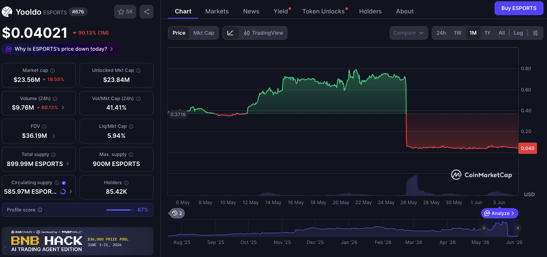Open the Markets tab
The image size is (547, 257).
217,11
